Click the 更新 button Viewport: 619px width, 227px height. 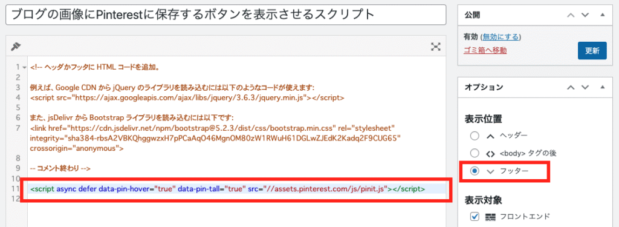pyautogui.click(x=592, y=51)
